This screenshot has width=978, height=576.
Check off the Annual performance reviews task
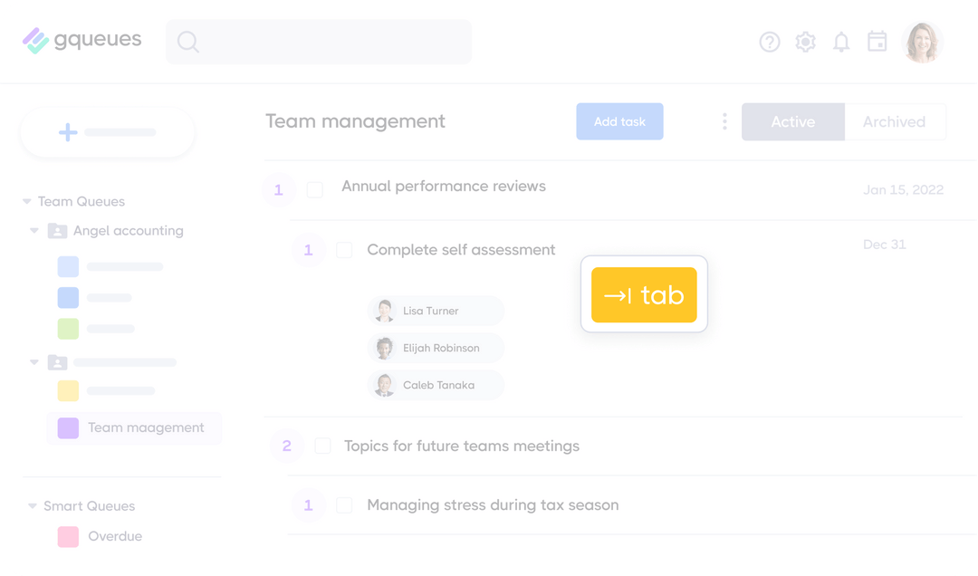click(x=314, y=189)
